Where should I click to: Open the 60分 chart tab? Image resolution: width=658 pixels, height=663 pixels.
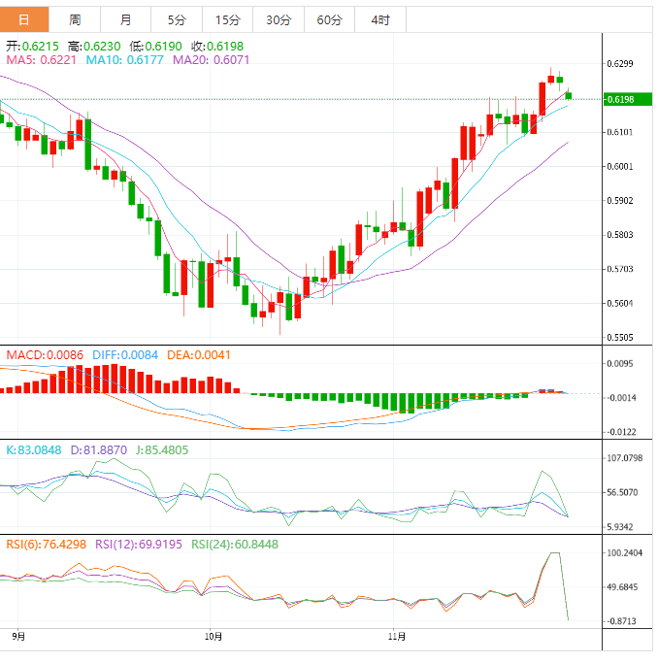329,19
